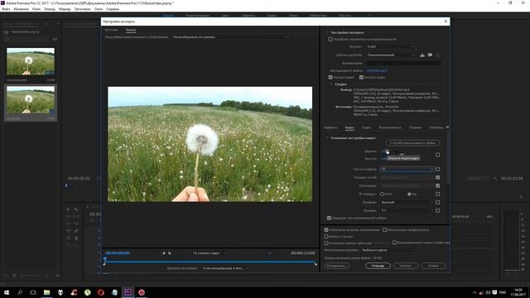Toggle set start timecode checkbox

click(326, 243)
